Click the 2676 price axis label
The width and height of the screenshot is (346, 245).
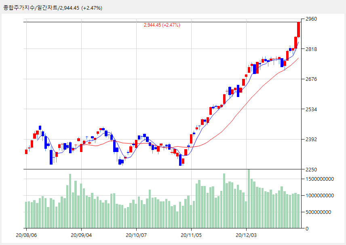(x=311, y=79)
